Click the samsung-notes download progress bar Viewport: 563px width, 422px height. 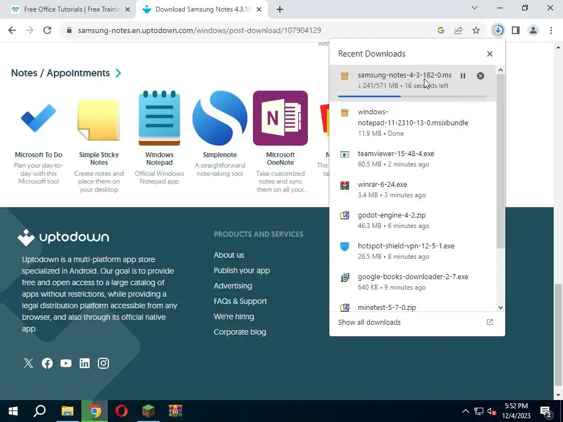tap(412, 96)
